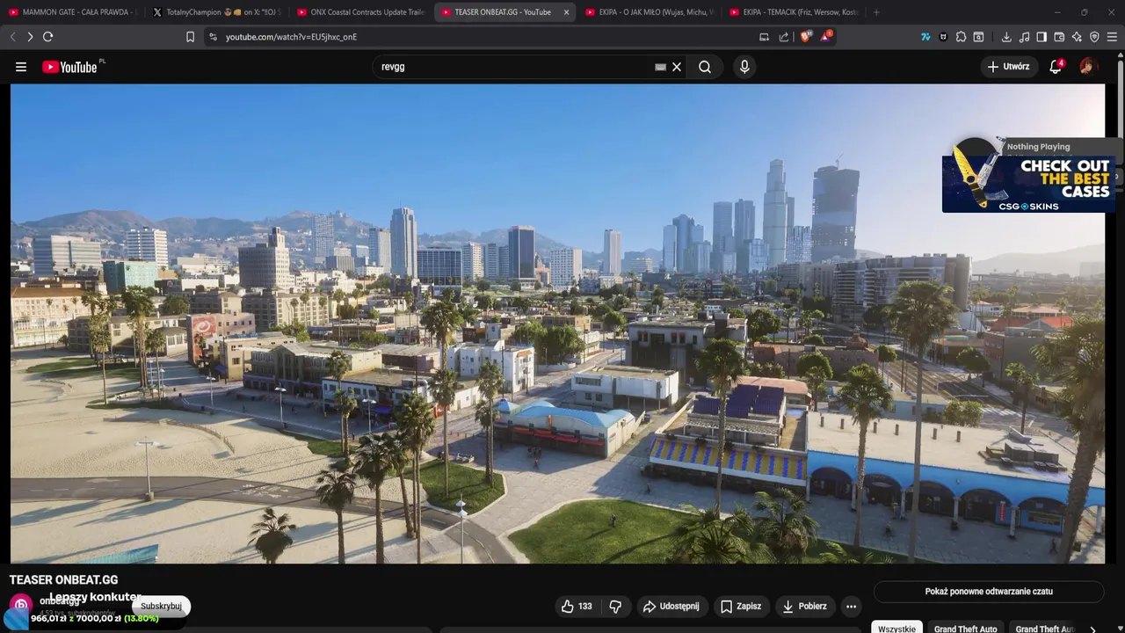Switch to ONX Coastal Contracts tab
The width and height of the screenshot is (1125, 633).
[360, 12]
